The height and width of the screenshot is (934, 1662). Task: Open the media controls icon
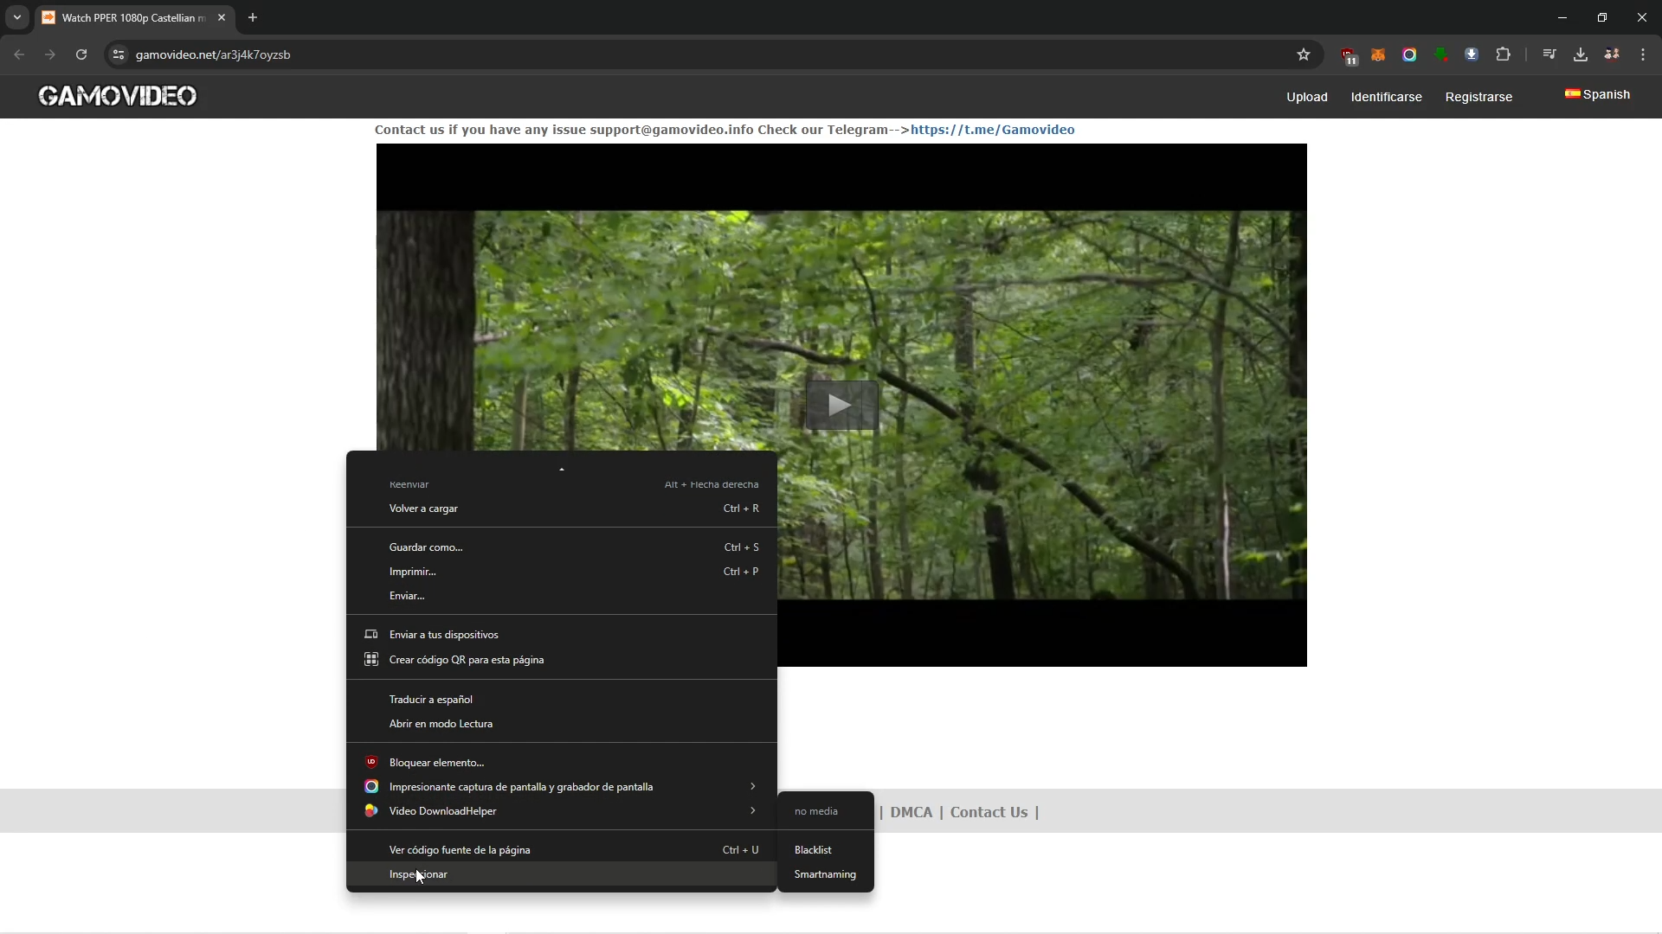point(1549,54)
